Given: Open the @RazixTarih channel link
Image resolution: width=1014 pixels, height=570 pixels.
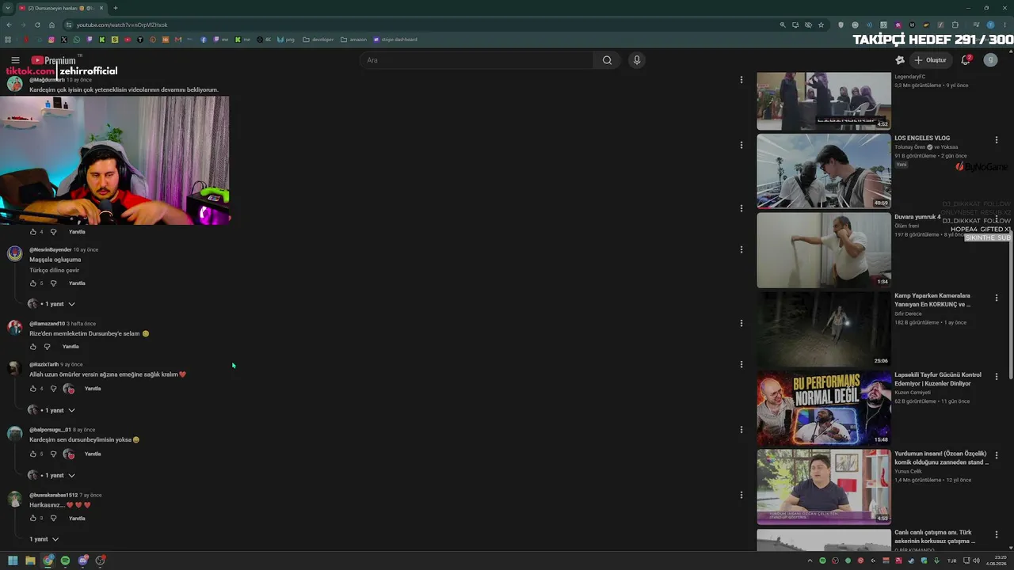Looking at the screenshot, I should [x=44, y=365].
